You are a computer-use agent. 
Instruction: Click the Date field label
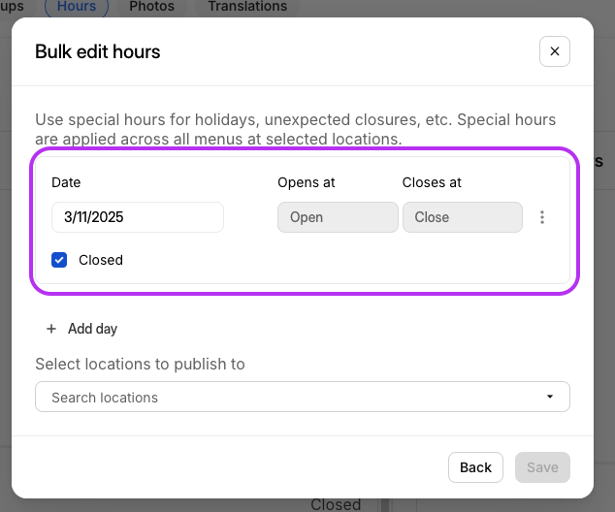coord(66,182)
